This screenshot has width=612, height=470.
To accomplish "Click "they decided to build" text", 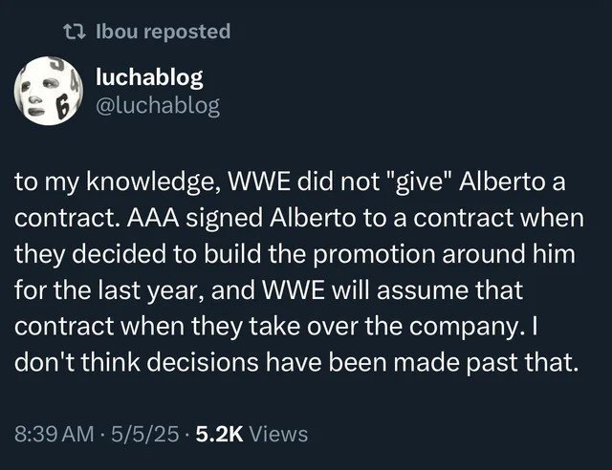I will (x=138, y=254).
